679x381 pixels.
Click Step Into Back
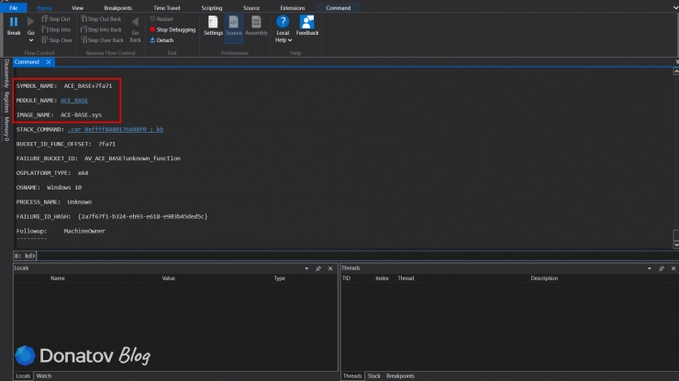[x=101, y=29]
